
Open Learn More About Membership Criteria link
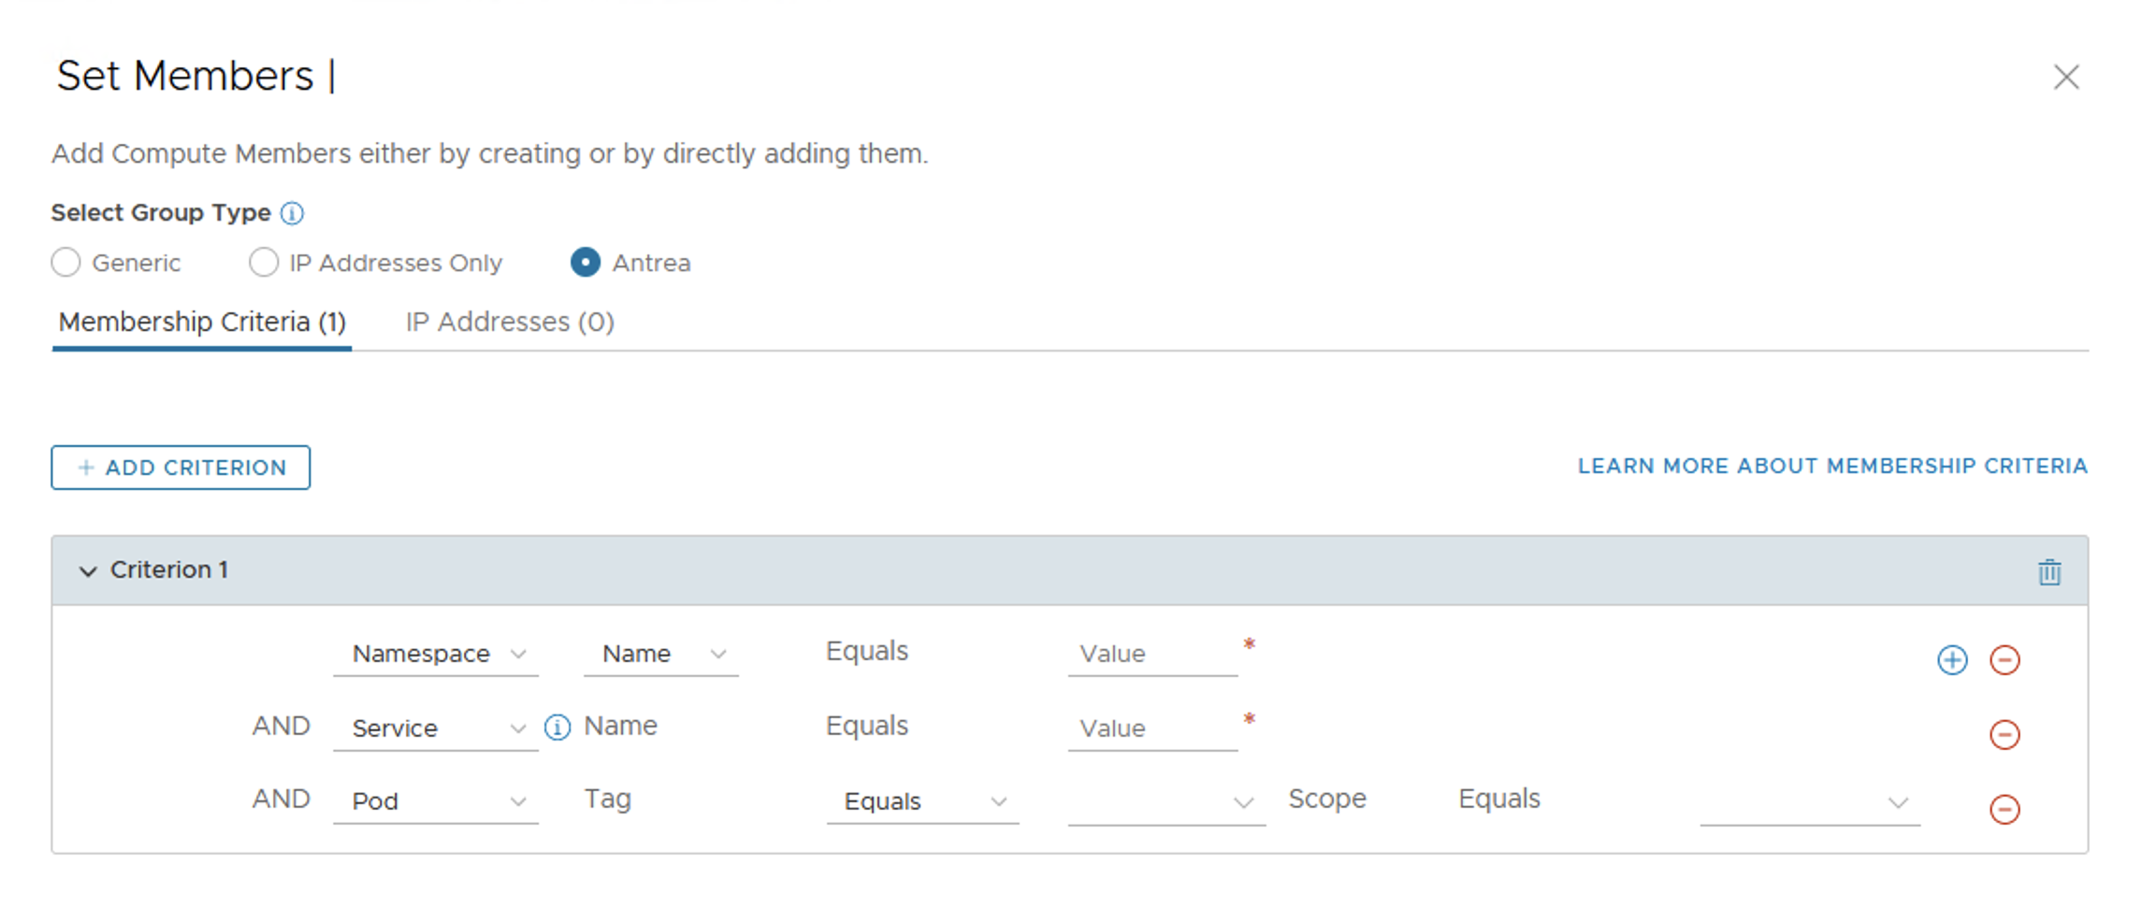point(1831,467)
